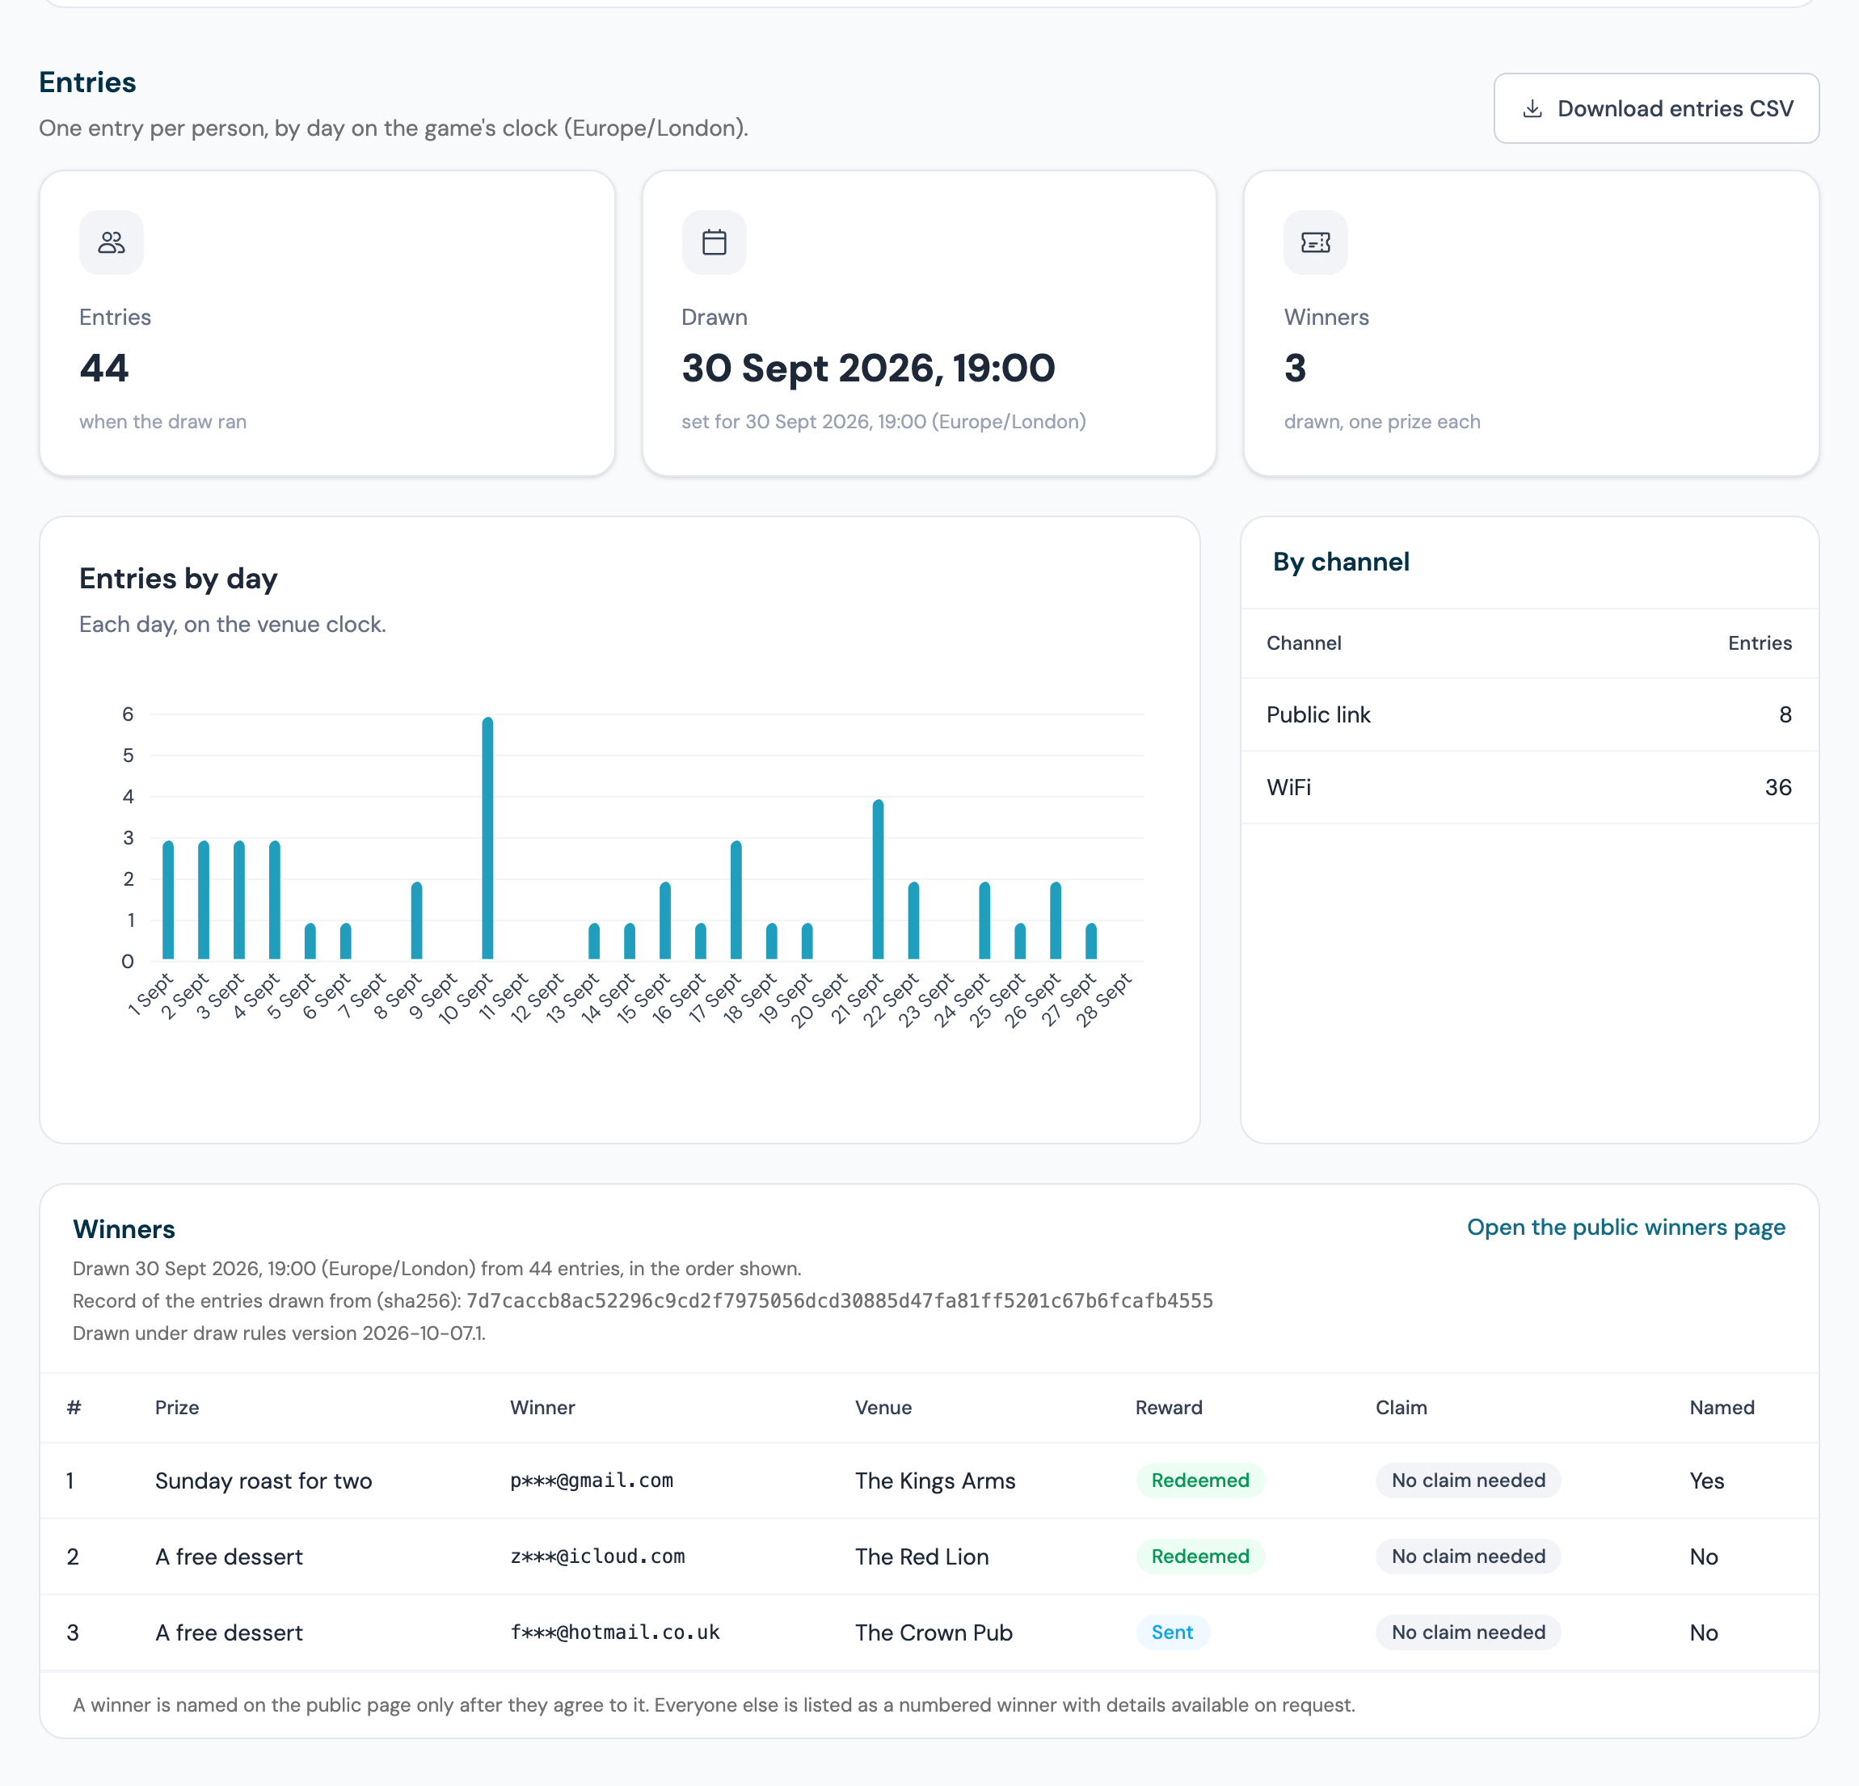Click winner email f***@hotmail.co.uk

point(616,1632)
